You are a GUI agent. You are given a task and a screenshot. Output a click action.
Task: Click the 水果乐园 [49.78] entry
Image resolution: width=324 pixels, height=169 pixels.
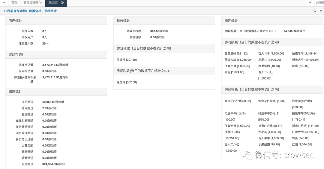click(x=269, y=66)
